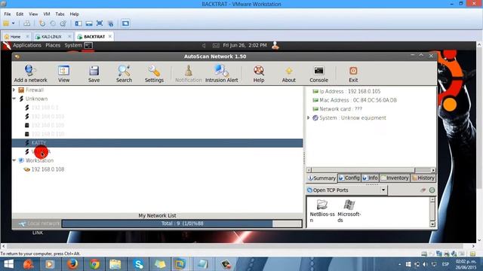This screenshot has height=271, width=483.
Task: Switch to the Info tab
Action: click(370, 178)
